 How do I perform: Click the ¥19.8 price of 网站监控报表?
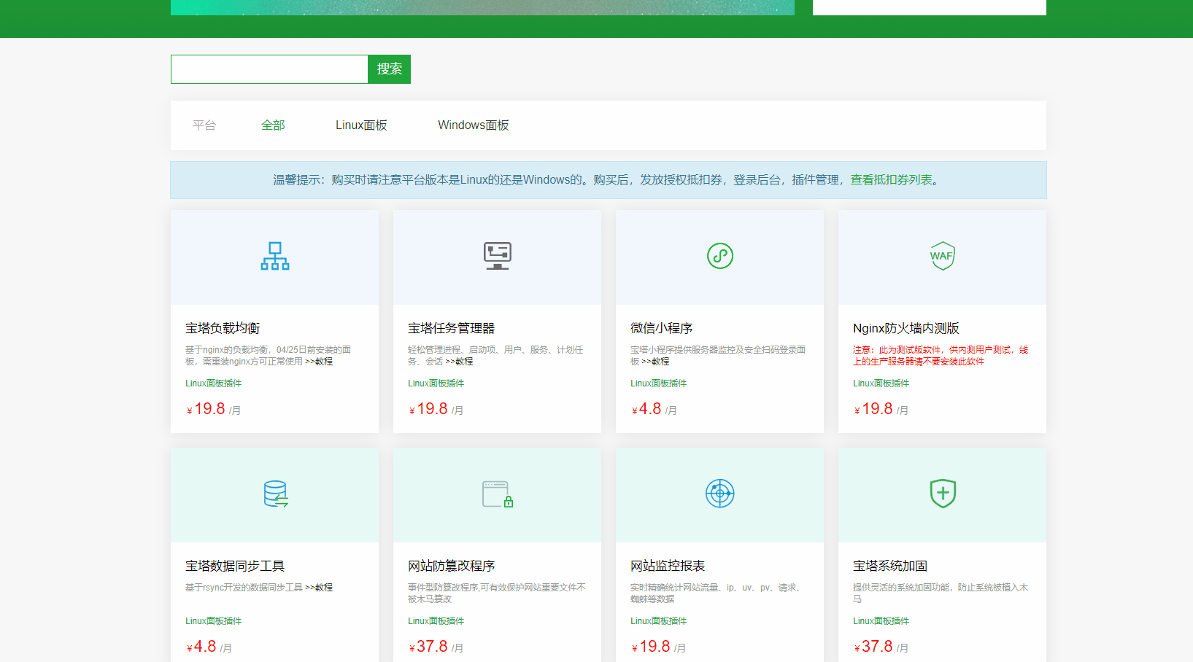pyautogui.click(x=651, y=647)
